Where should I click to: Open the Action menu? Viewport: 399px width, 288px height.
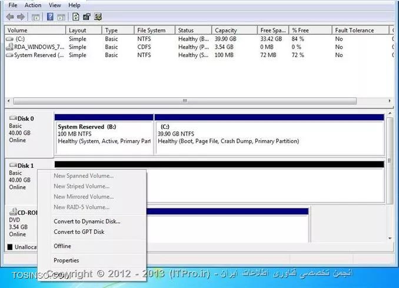coord(33,5)
